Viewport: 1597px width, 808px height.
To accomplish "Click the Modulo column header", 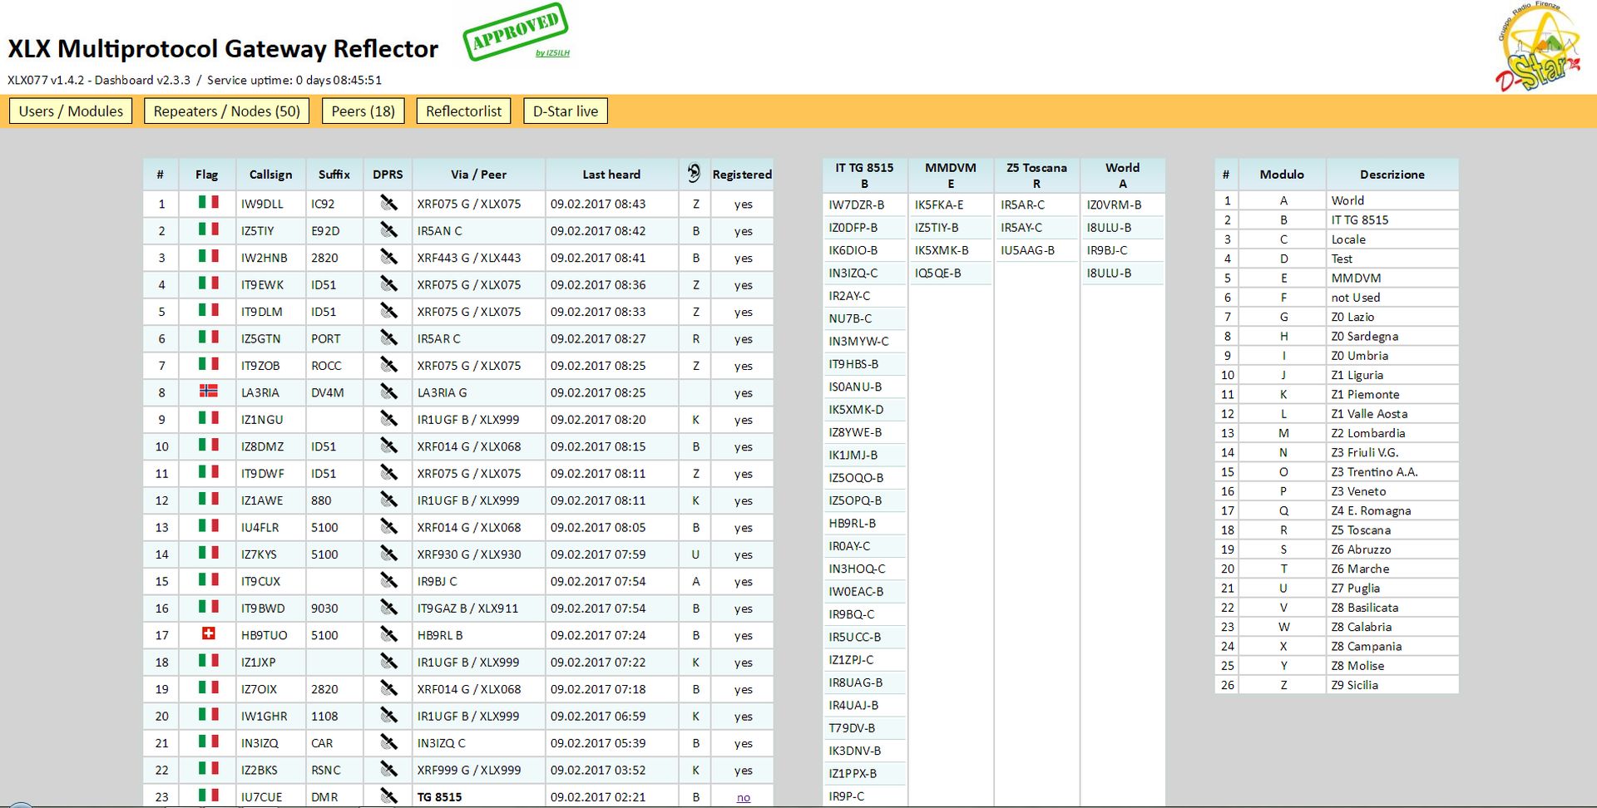I will (x=1282, y=175).
